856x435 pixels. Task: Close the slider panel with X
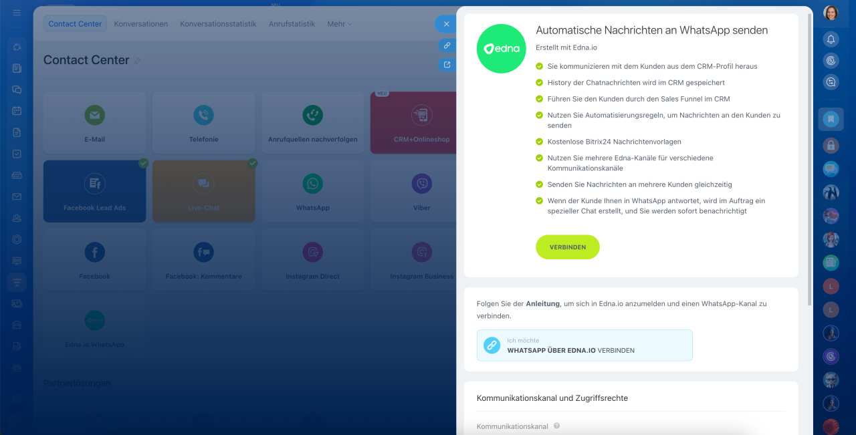pyautogui.click(x=446, y=24)
